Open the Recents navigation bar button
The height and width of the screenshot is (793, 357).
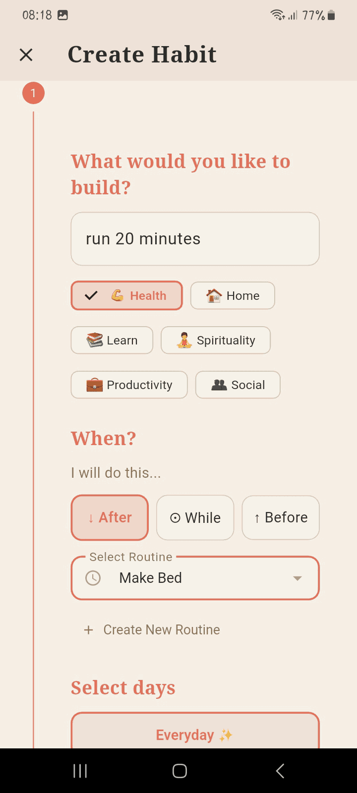[80, 771]
